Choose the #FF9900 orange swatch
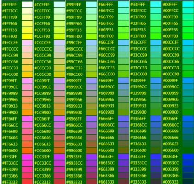The image size is (194, 184). (27, 112)
